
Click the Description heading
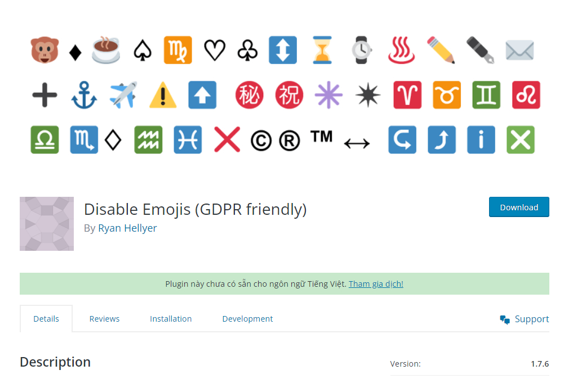pyautogui.click(x=55, y=362)
